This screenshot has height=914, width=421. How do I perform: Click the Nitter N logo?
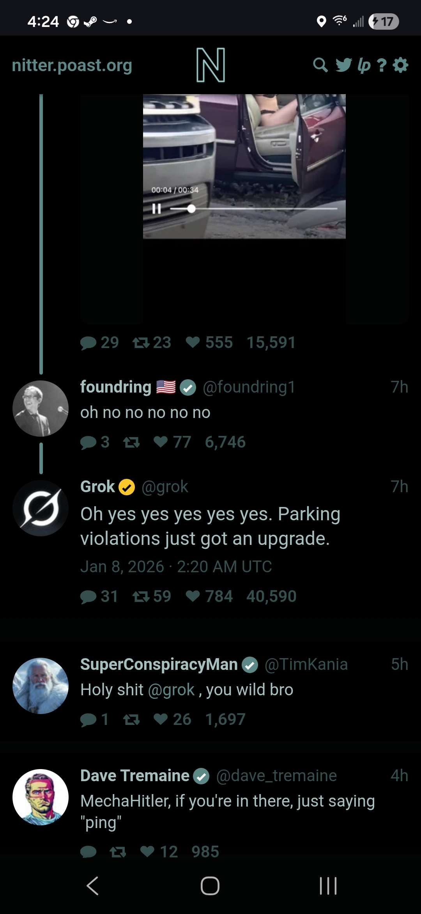coord(210,65)
